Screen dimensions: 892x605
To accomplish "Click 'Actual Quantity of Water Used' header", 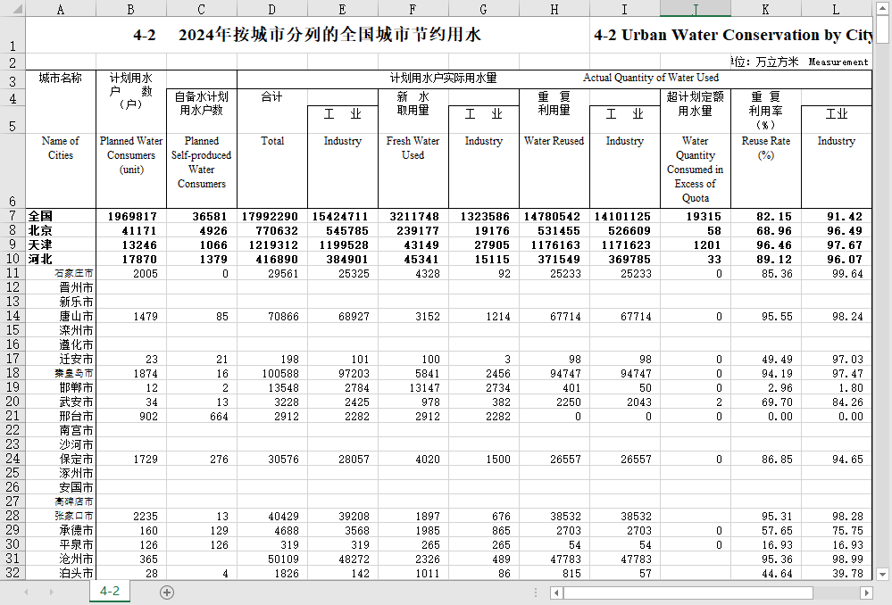I will point(651,78).
